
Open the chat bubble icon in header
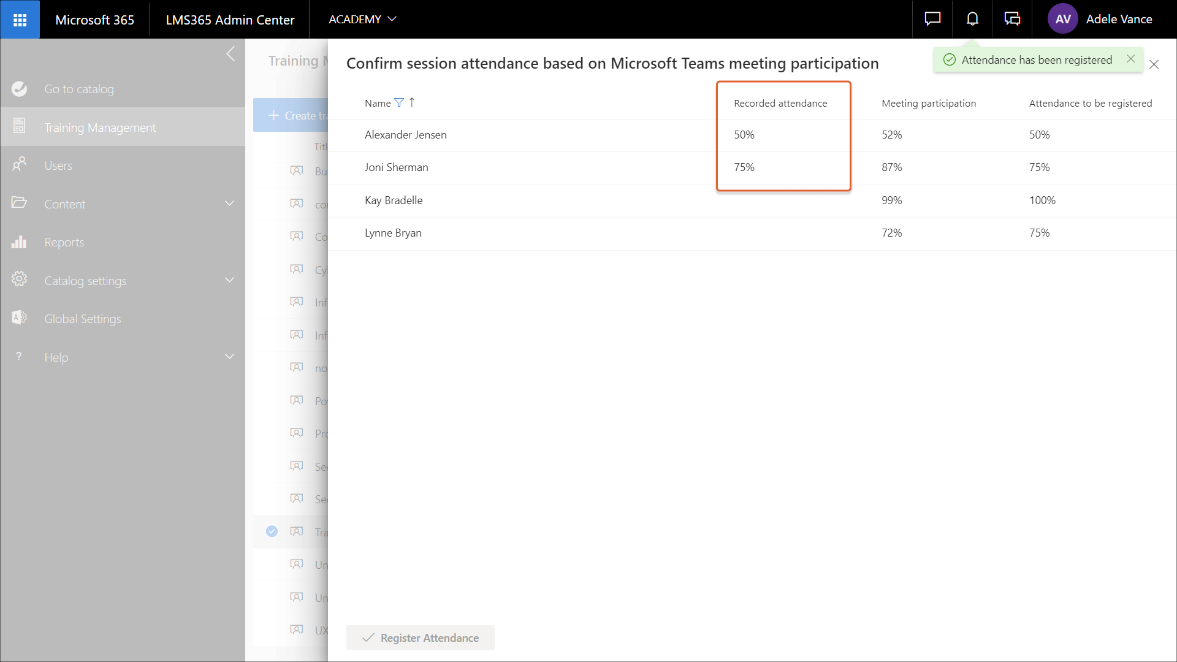[x=932, y=20]
